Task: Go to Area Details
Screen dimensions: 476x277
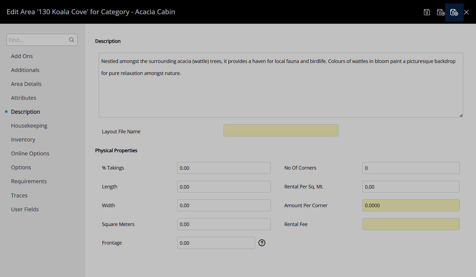Action: click(x=26, y=84)
